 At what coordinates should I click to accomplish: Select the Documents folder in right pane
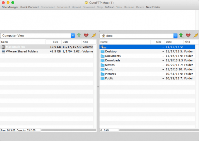[113, 56]
